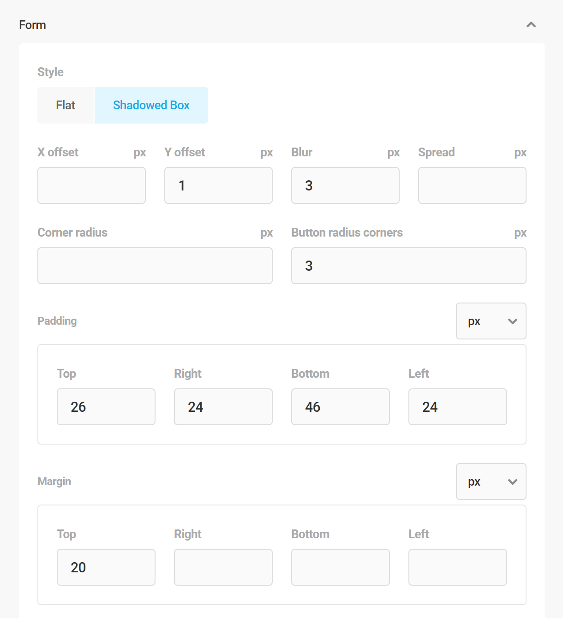The height and width of the screenshot is (618, 563).
Task: Select the Blur value field showing 3
Action: [345, 185]
